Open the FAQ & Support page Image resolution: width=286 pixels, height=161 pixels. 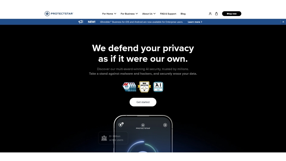[x=168, y=14]
